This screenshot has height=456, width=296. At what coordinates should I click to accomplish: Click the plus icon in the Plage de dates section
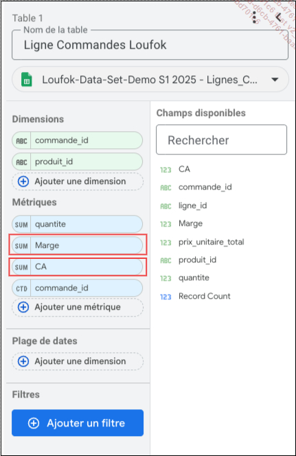(23, 361)
